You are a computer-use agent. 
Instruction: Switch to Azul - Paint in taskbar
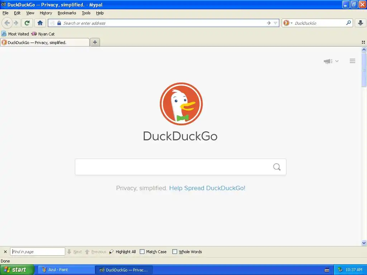(x=66, y=270)
